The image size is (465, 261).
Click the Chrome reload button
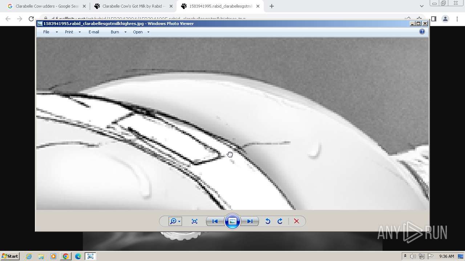click(31, 19)
